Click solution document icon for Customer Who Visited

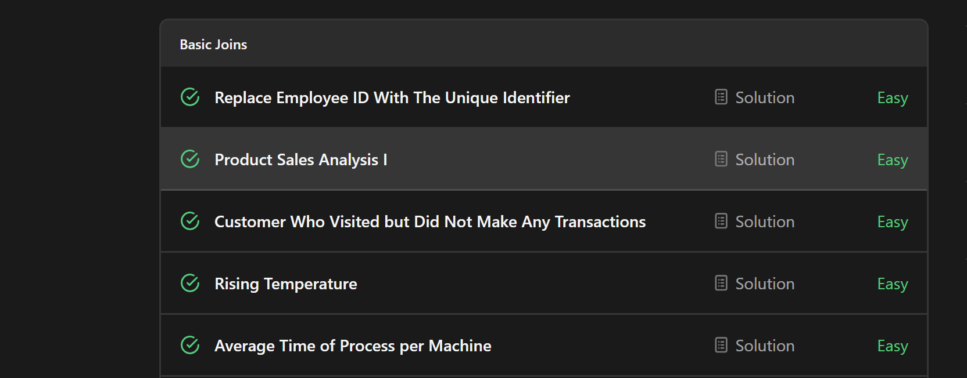pyautogui.click(x=721, y=221)
